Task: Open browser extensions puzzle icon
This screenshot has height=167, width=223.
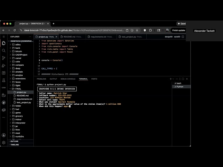Action: (150, 30)
